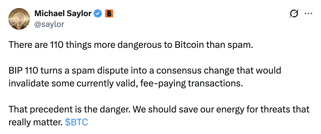Open Michael Saylor's profile avatar picture
321x134 pixels.
tap(19, 19)
